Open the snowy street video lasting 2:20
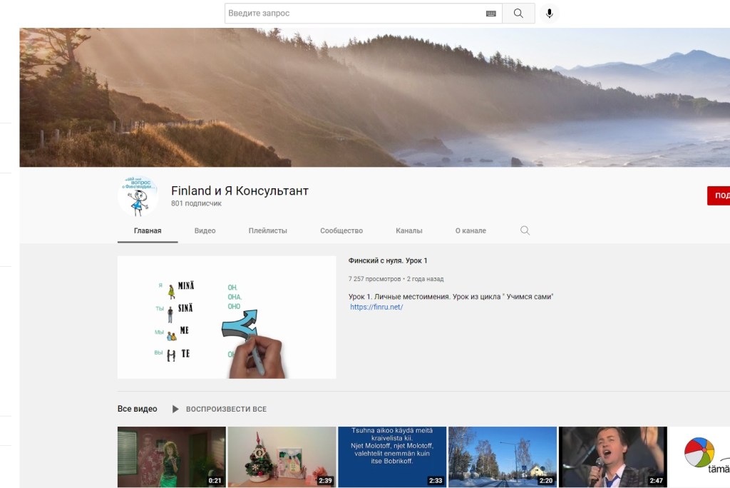730x488 pixels. [503, 457]
